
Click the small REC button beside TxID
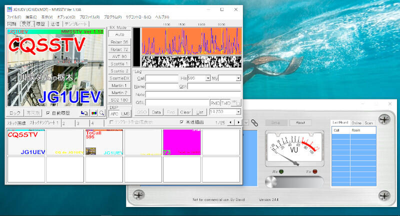236,103
